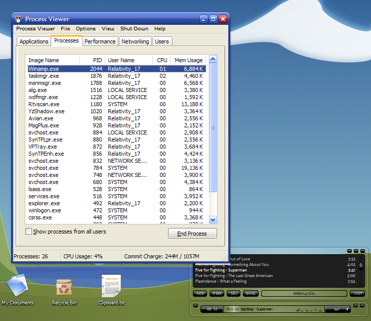Screen dimensions: 371x321
Task: Enable Show processes from all users
Action: tap(28, 232)
